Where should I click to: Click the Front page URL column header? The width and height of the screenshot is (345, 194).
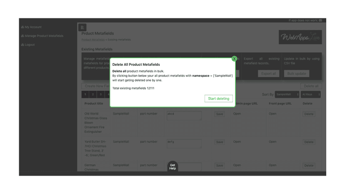[280, 103]
